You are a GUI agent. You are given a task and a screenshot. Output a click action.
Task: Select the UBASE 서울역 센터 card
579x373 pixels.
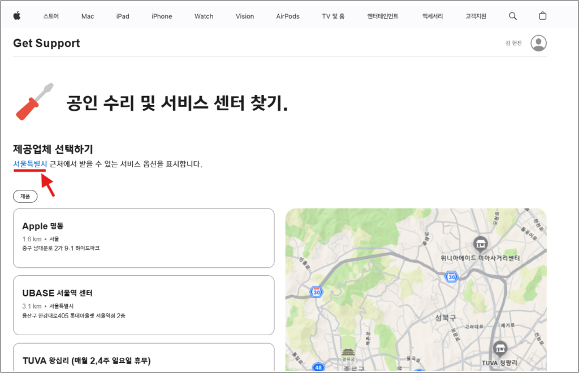[x=143, y=305]
